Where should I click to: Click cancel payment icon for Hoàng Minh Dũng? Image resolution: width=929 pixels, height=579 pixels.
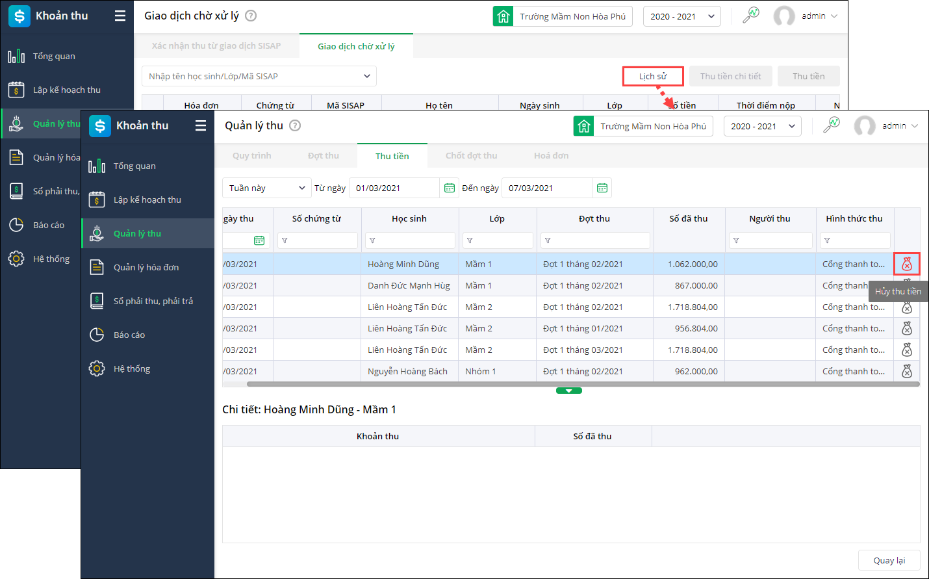[907, 264]
